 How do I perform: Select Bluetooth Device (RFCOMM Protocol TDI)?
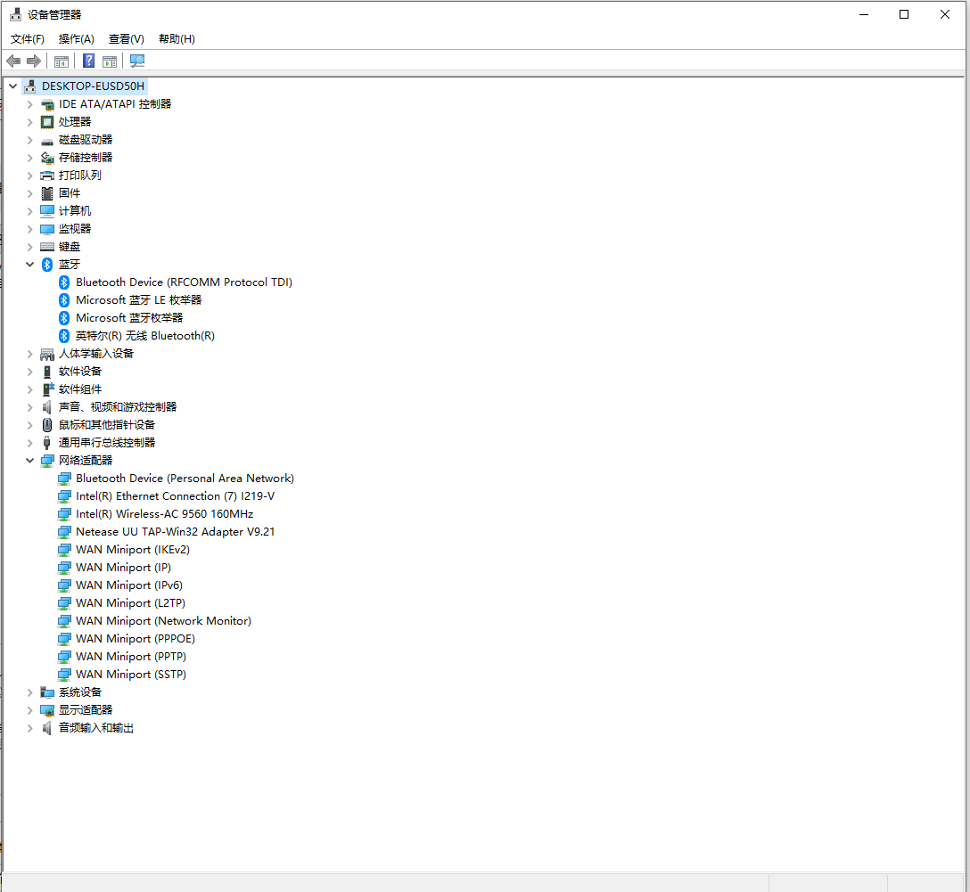coord(184,282)
